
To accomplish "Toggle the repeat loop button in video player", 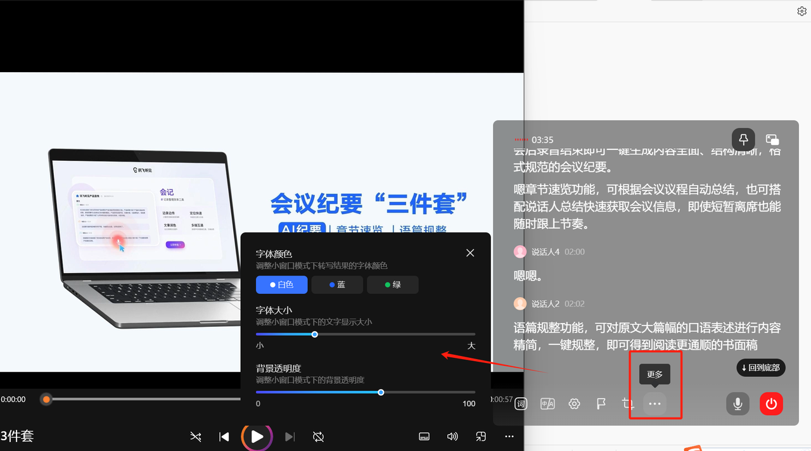I will [x=319, y=436].
